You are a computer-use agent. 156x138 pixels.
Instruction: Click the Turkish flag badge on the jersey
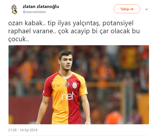click(x=67, y=84)
